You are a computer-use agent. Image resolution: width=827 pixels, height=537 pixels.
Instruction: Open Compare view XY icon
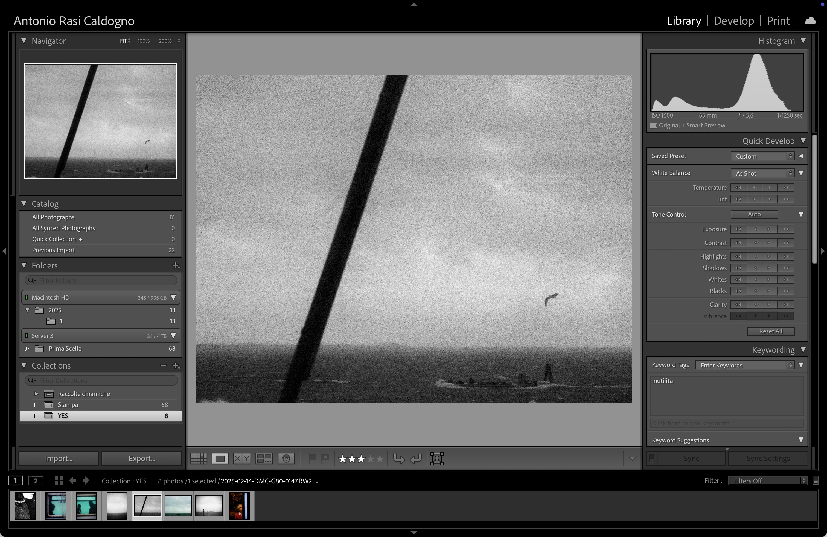(x=242, y=459)
